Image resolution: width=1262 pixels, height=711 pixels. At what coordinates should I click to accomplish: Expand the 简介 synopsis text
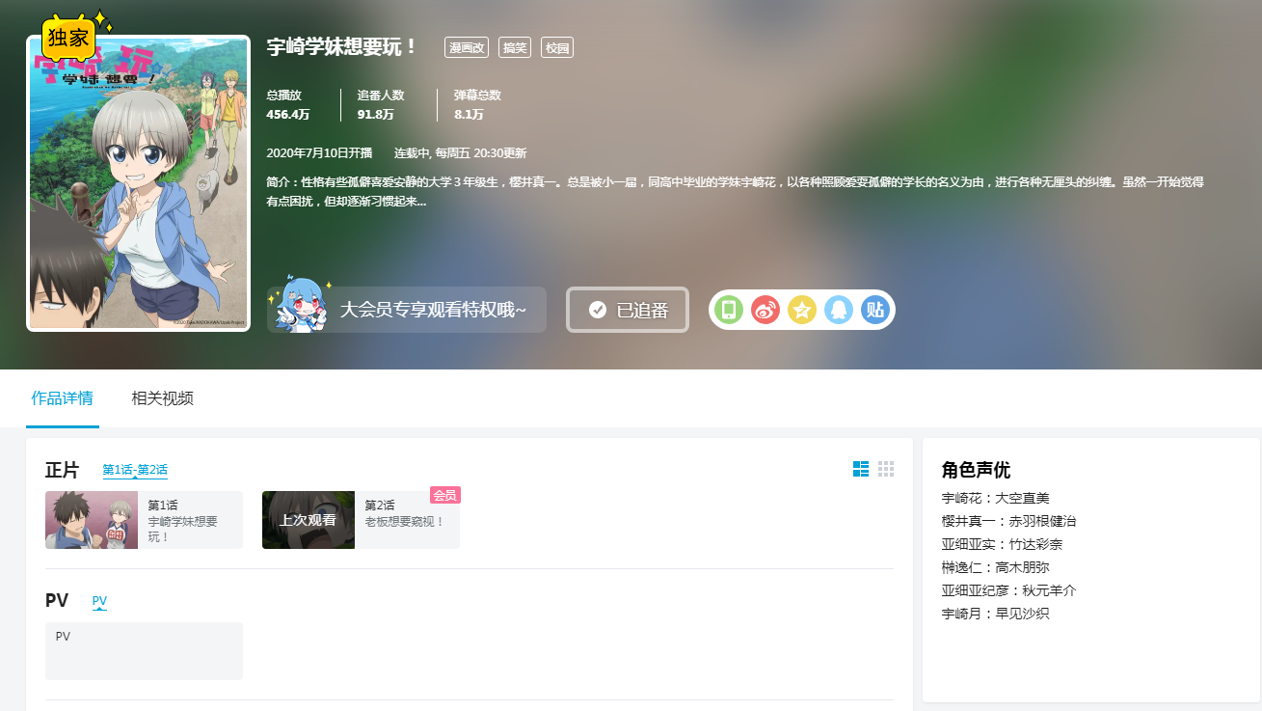736,192
